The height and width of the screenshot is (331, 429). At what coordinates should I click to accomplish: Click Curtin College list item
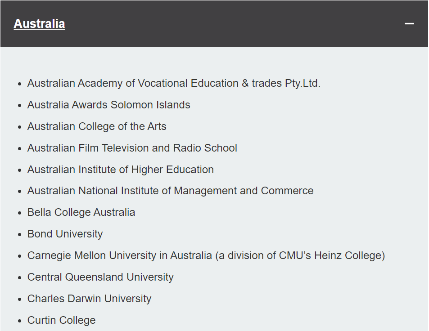point(62,320)
